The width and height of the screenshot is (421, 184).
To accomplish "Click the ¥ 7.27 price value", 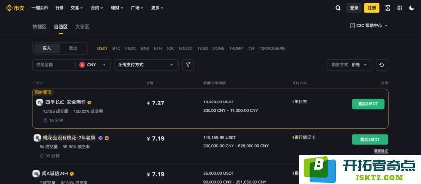I will point(156,102).
